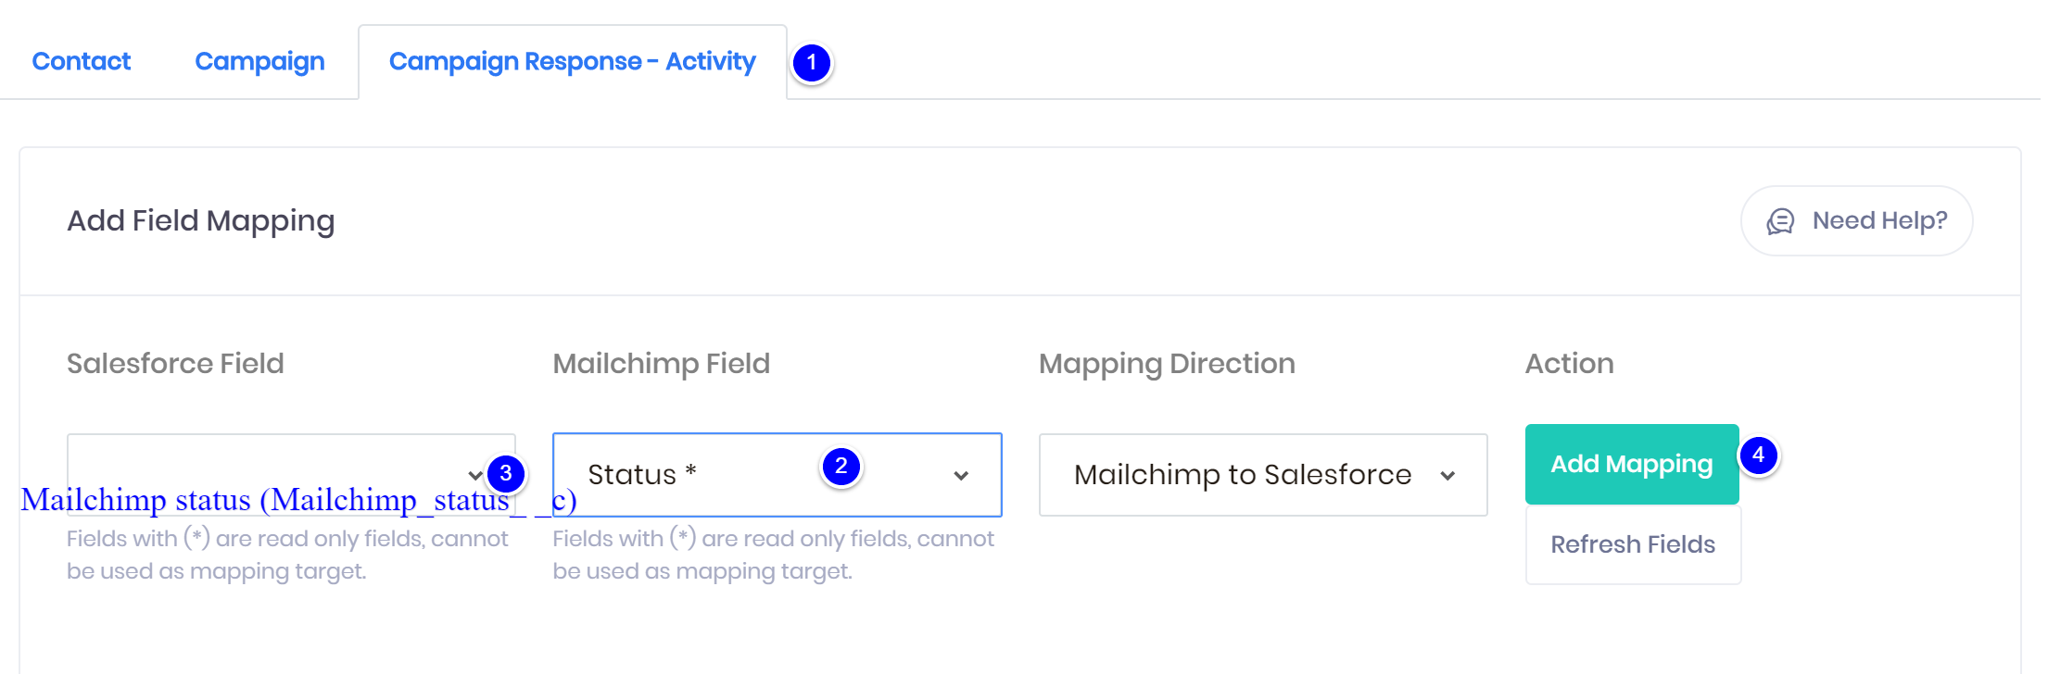This screenshot has height=674, width=2048.
Task: Open the Campaign tab
Action: 259,61
